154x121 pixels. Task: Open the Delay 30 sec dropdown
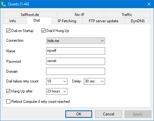point(94,81)
